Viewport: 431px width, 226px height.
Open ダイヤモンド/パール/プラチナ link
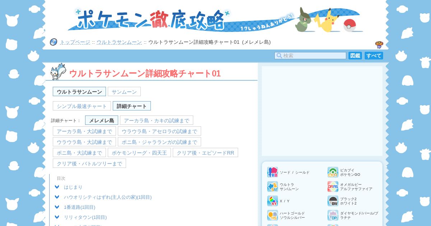(x=359, y=216)
